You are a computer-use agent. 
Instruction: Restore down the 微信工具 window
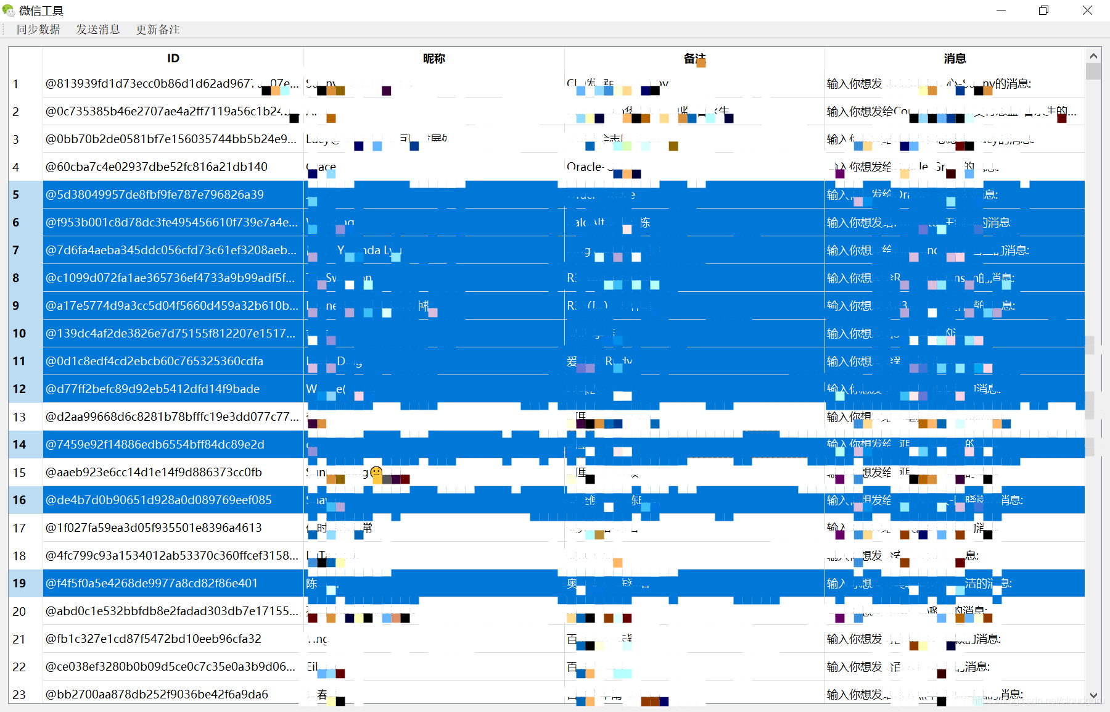pos(1044,10)
